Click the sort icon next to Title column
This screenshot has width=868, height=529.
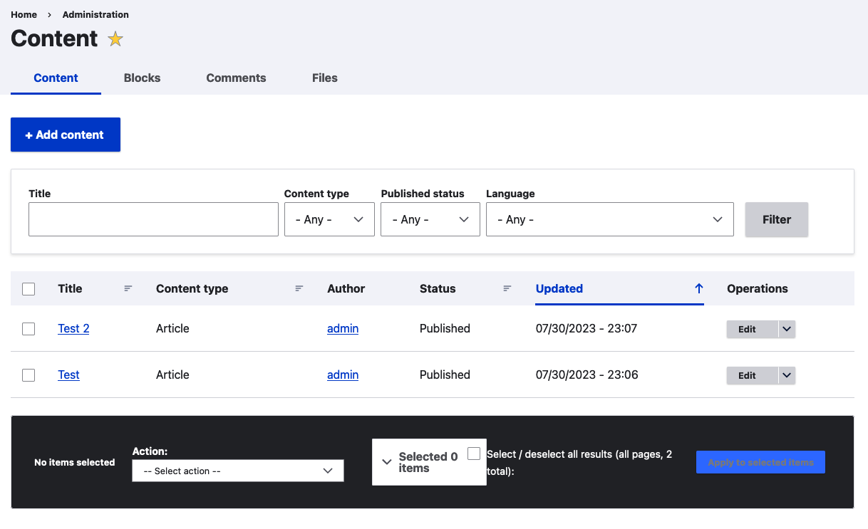pos(128,288)
